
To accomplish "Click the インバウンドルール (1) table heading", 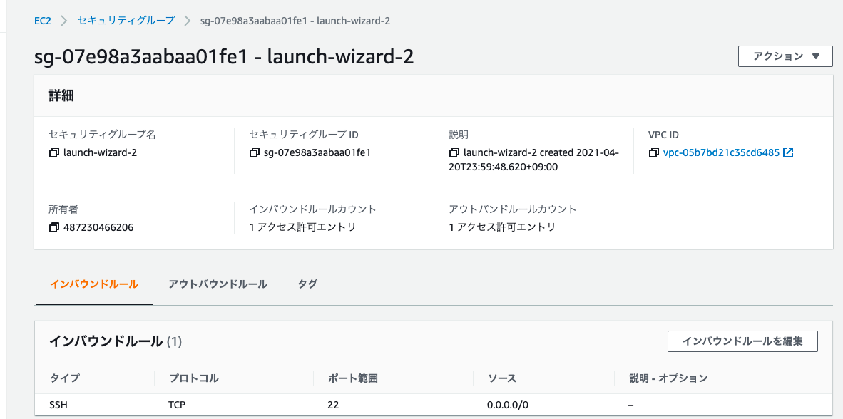I will pyautogui.click(x=116, y=341).
